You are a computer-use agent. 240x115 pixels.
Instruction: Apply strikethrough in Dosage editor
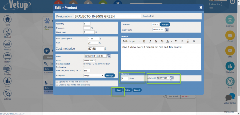(x=162, y=41)
